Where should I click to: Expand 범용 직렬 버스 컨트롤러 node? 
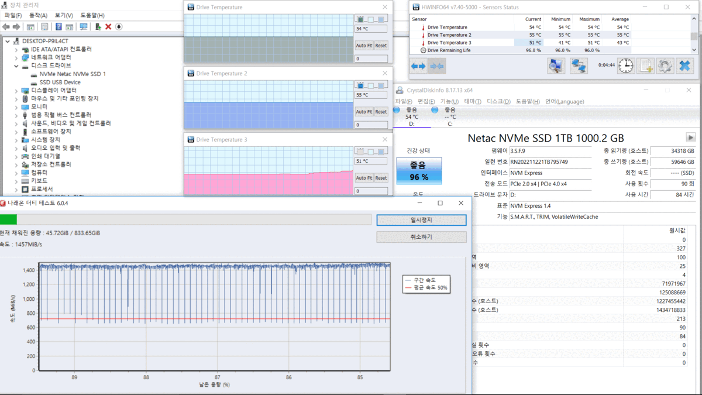click(x=16, y=115)
